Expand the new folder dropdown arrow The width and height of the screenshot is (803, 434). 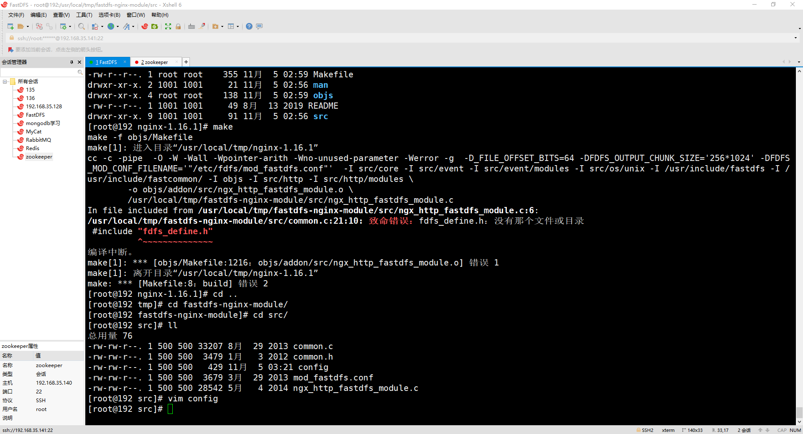coord(222,26)
